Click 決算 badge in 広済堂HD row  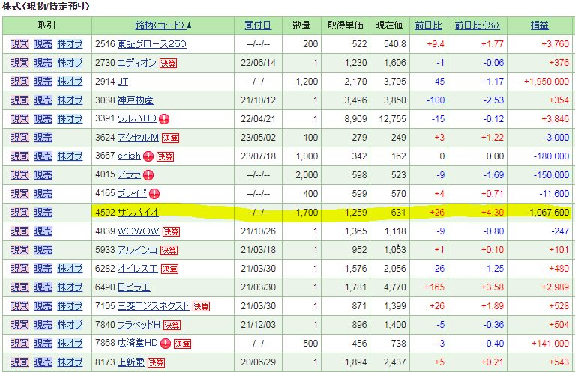point(182,344)
